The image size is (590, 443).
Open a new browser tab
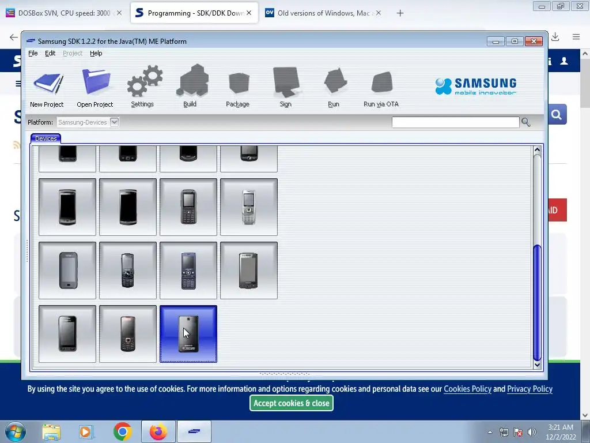coord(400,13)
